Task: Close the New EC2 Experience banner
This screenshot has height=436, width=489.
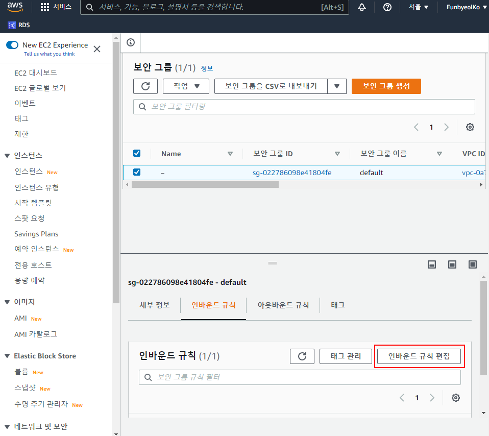Action: point(97,49)
